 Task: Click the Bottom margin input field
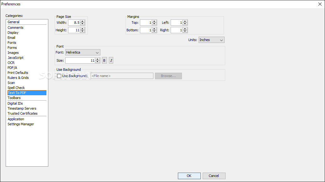point(146,30)
